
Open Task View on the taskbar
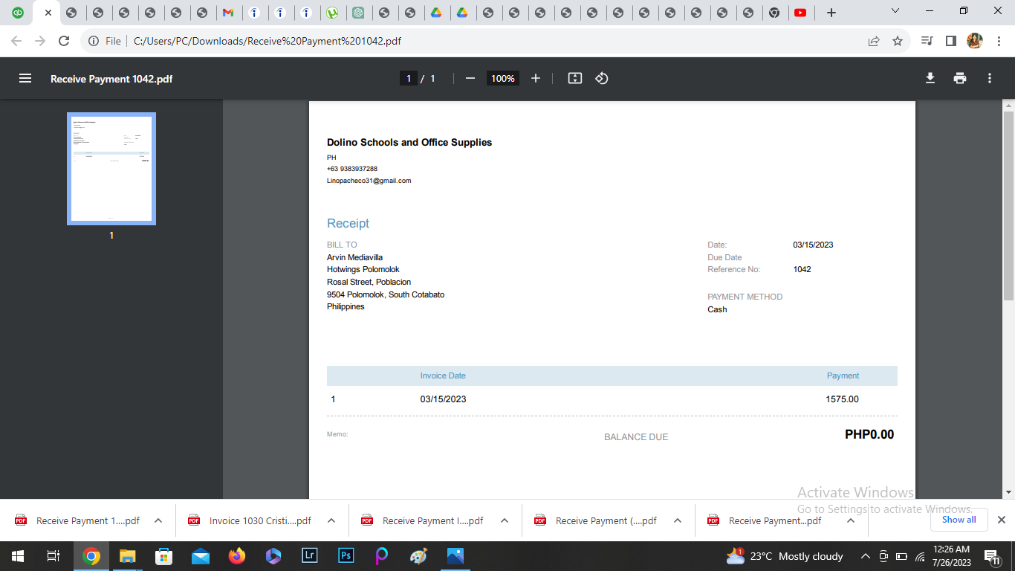click(x=53, y=556)
